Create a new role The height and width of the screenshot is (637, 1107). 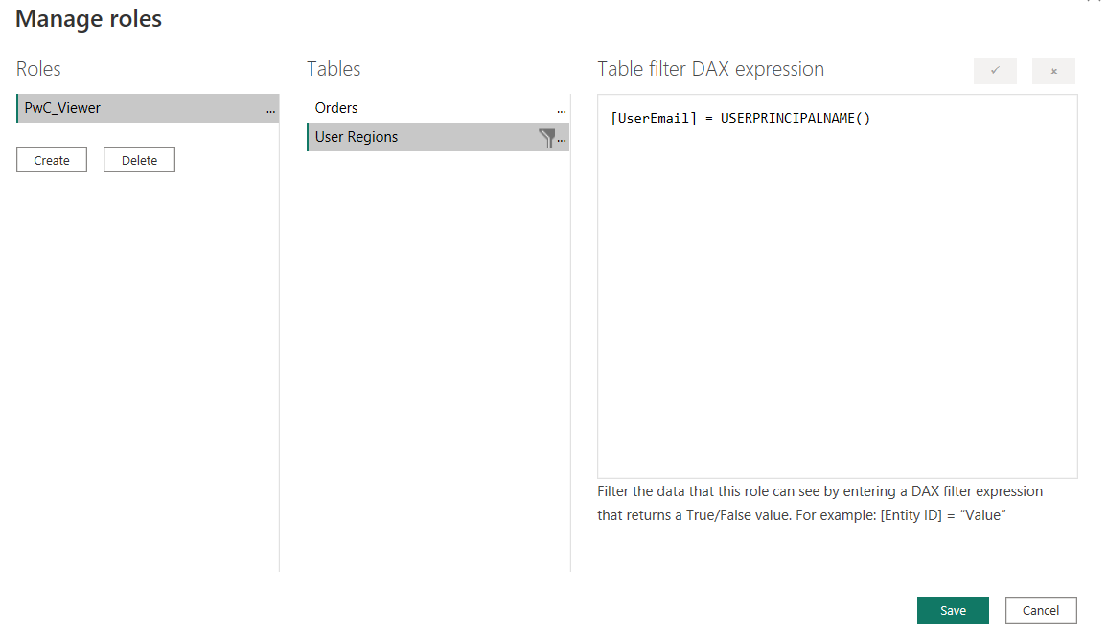click(x=52, y=160)
